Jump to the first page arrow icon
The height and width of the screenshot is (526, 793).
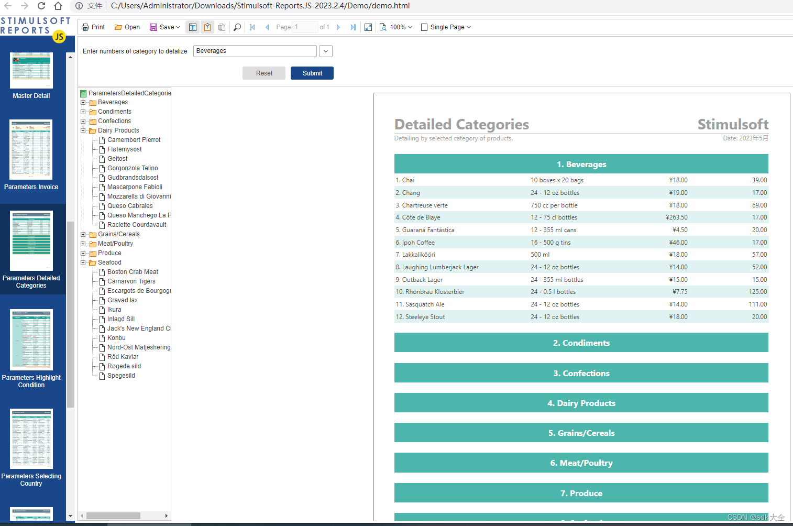[x=252, y=27]
